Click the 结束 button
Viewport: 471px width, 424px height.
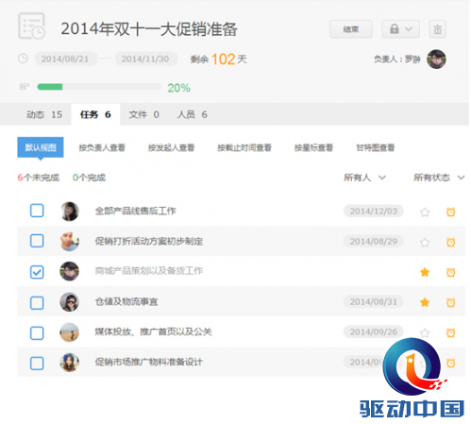click(351, 29)
